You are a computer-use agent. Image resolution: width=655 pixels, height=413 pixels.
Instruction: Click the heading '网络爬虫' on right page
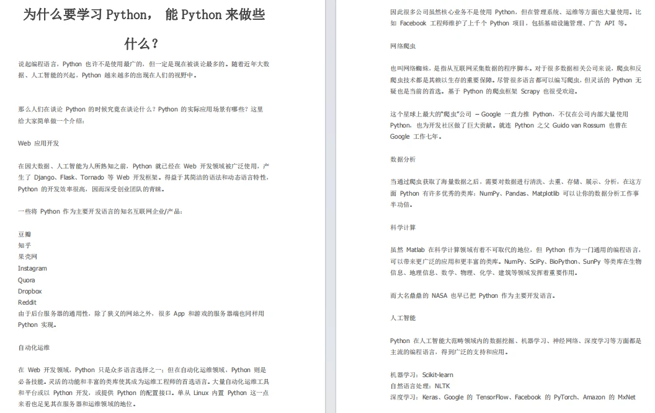coord(403,46)
